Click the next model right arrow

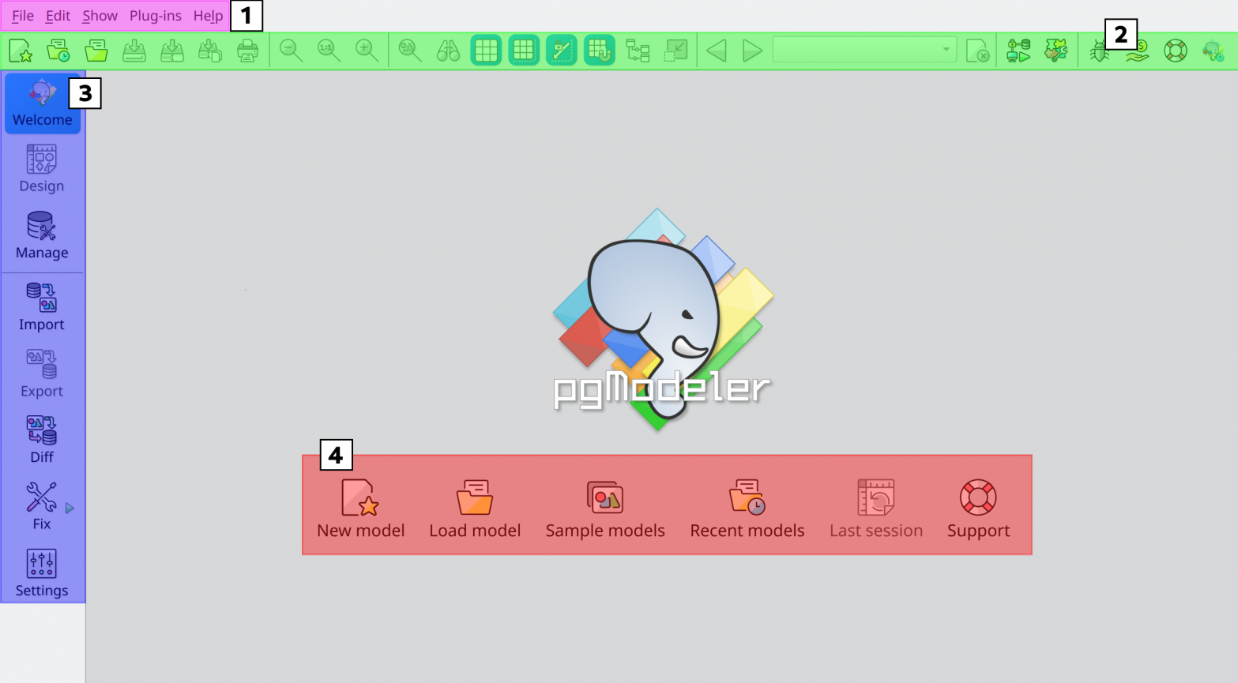click(x=752, y=51)
